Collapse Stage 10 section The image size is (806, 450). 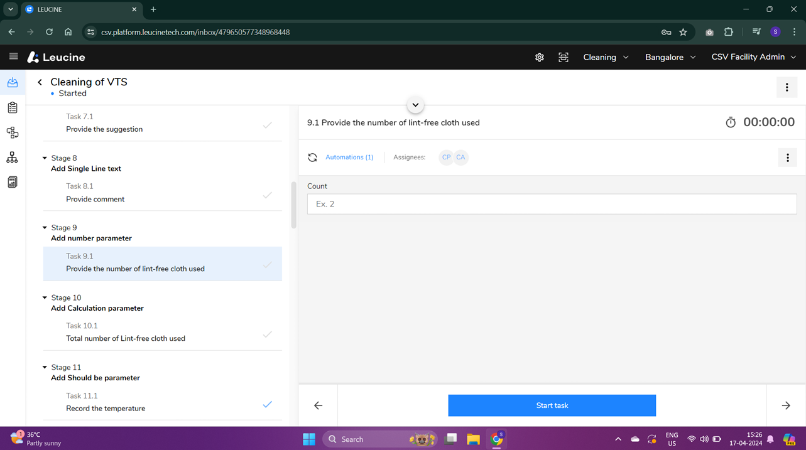(45, 297)
